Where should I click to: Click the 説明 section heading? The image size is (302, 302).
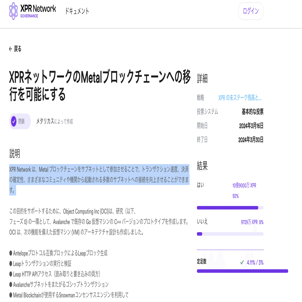pos(15,154)
